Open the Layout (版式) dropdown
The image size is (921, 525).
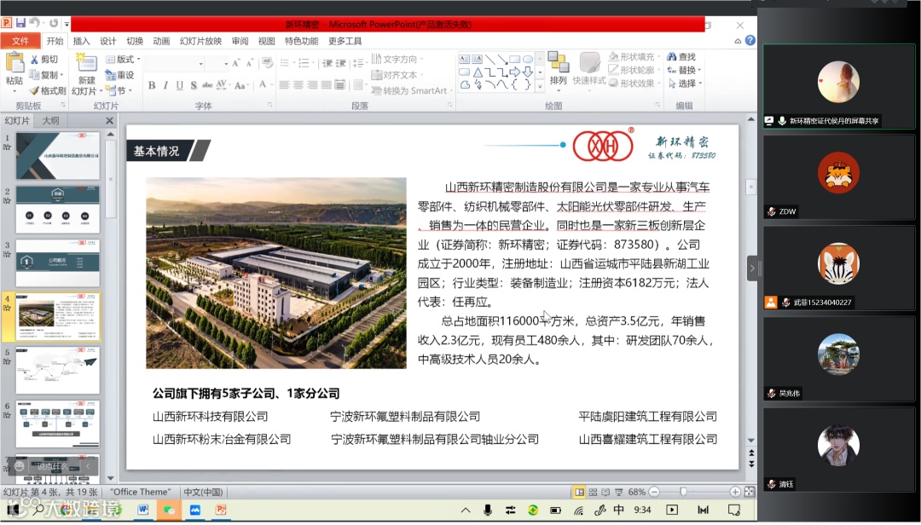pos(123,60)
